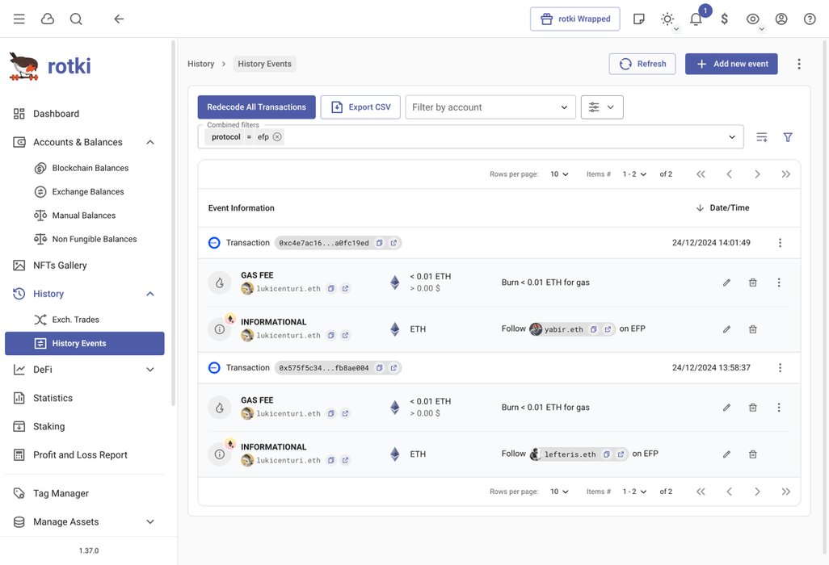Click the global search magnifier icon

click(76, 19)
